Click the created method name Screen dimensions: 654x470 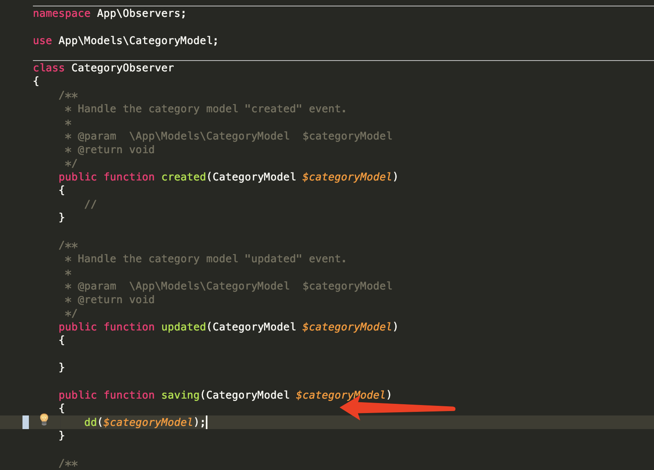pos(183,176)
